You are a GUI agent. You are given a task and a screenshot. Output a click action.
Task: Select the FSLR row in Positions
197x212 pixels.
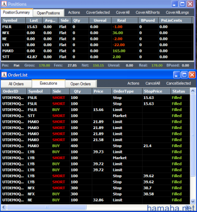[97, 27]
